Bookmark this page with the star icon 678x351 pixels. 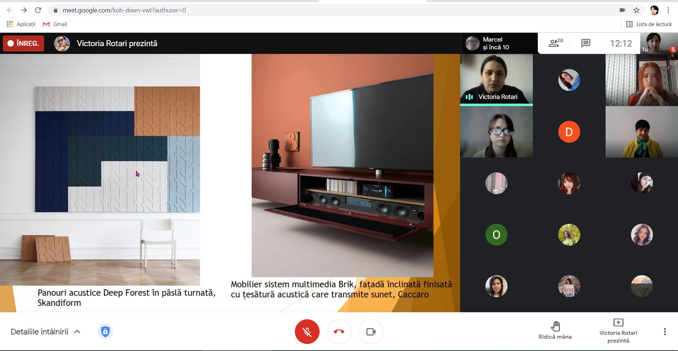(636, 10)
